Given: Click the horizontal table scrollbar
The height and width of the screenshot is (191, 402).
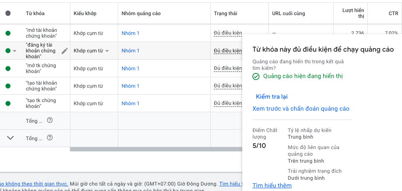Looking at the screenshot, I should click(156, 149).
